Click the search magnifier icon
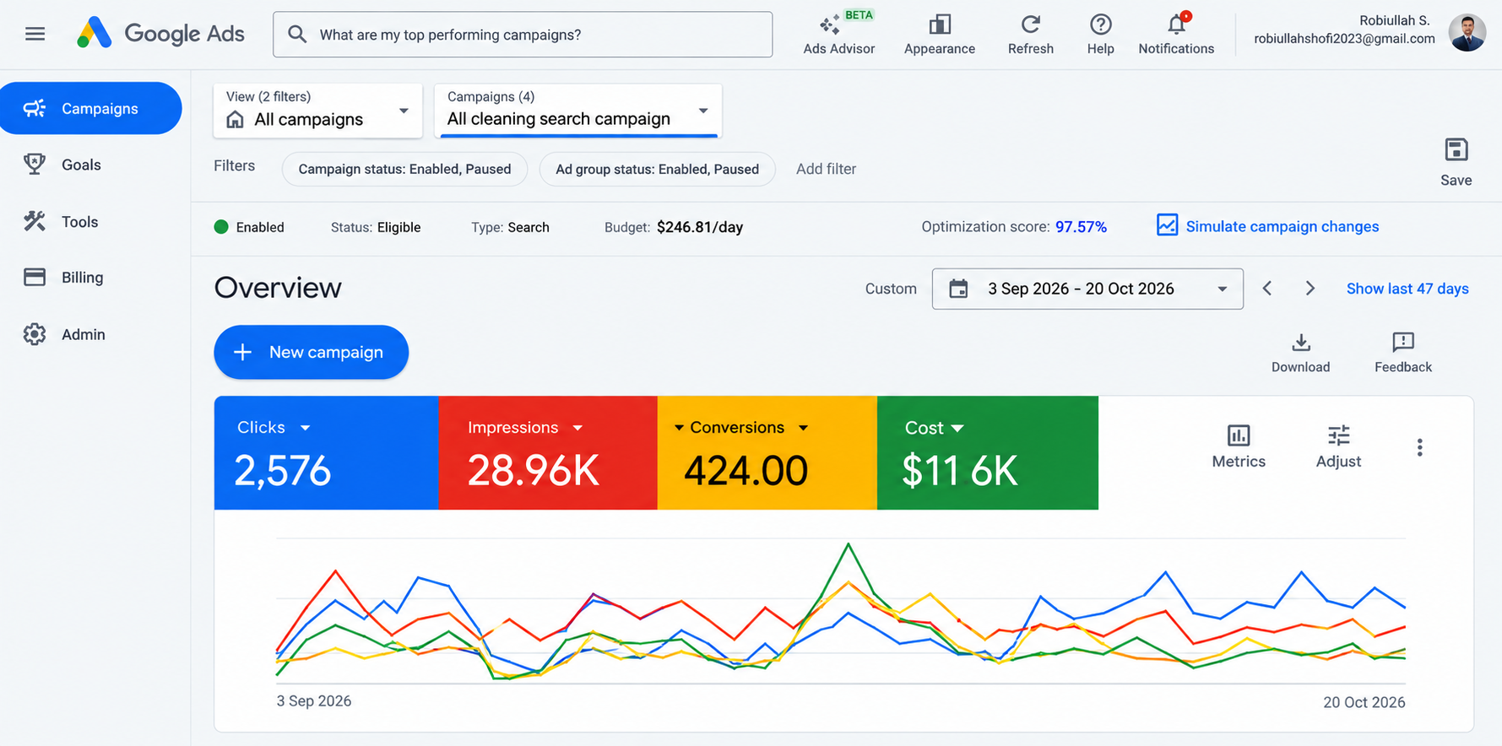1502x746 pixels. [296, 35]
